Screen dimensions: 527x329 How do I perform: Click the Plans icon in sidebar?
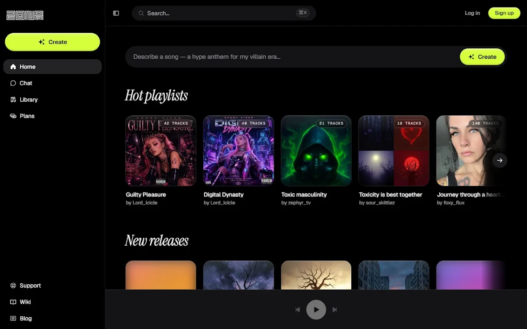coord(13,116)
